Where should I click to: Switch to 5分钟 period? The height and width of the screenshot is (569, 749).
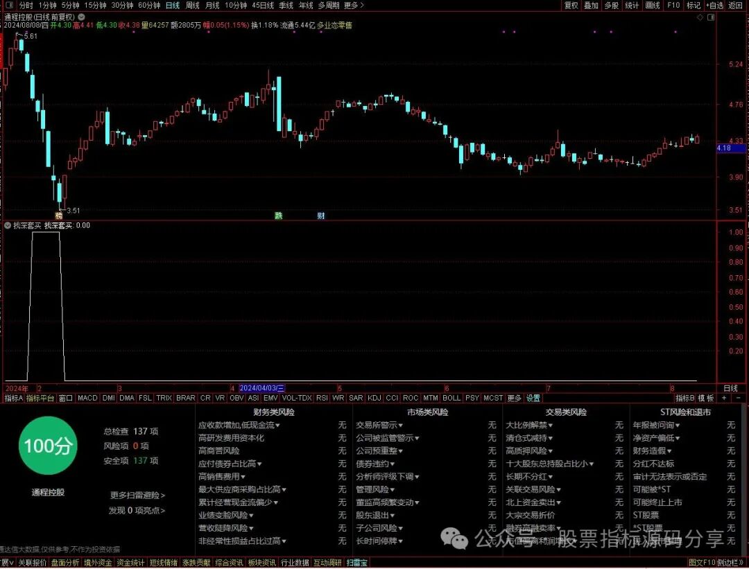[70, 6]
